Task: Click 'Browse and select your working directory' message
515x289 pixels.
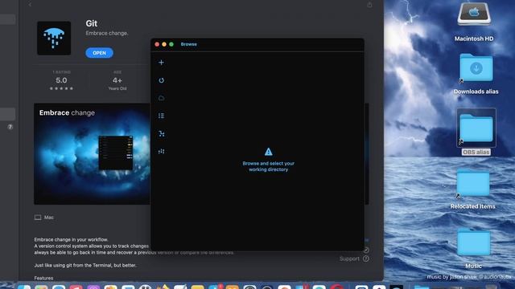Action: [x=268, y=166]
